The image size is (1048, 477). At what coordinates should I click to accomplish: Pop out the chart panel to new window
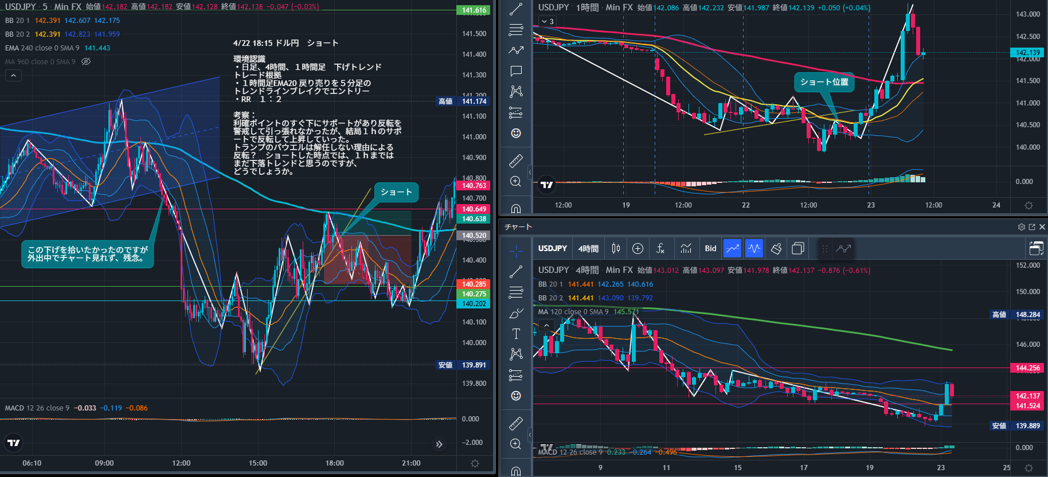[x=1031, y=227]
